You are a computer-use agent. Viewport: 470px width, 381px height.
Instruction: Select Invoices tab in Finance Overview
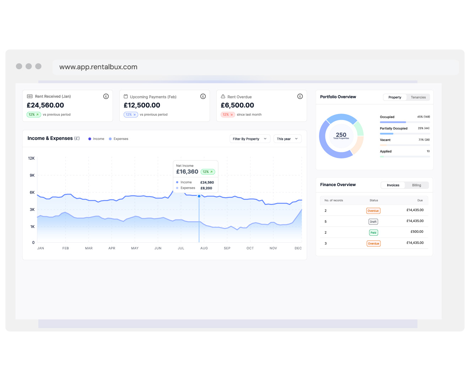pyautogui.click(x=393, y=185)
